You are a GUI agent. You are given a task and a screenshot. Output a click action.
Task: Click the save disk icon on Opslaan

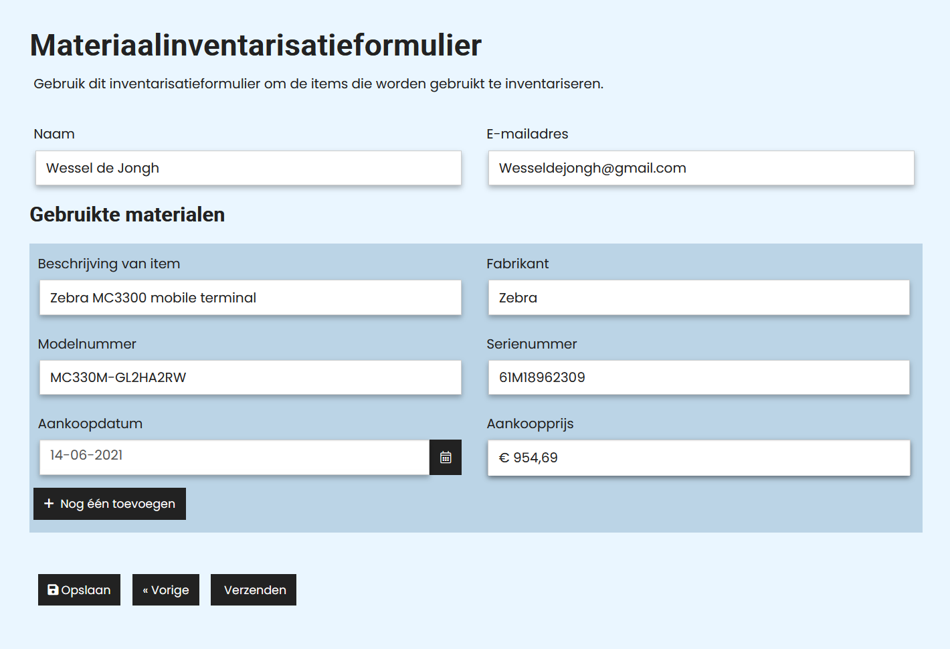(53, 589)
